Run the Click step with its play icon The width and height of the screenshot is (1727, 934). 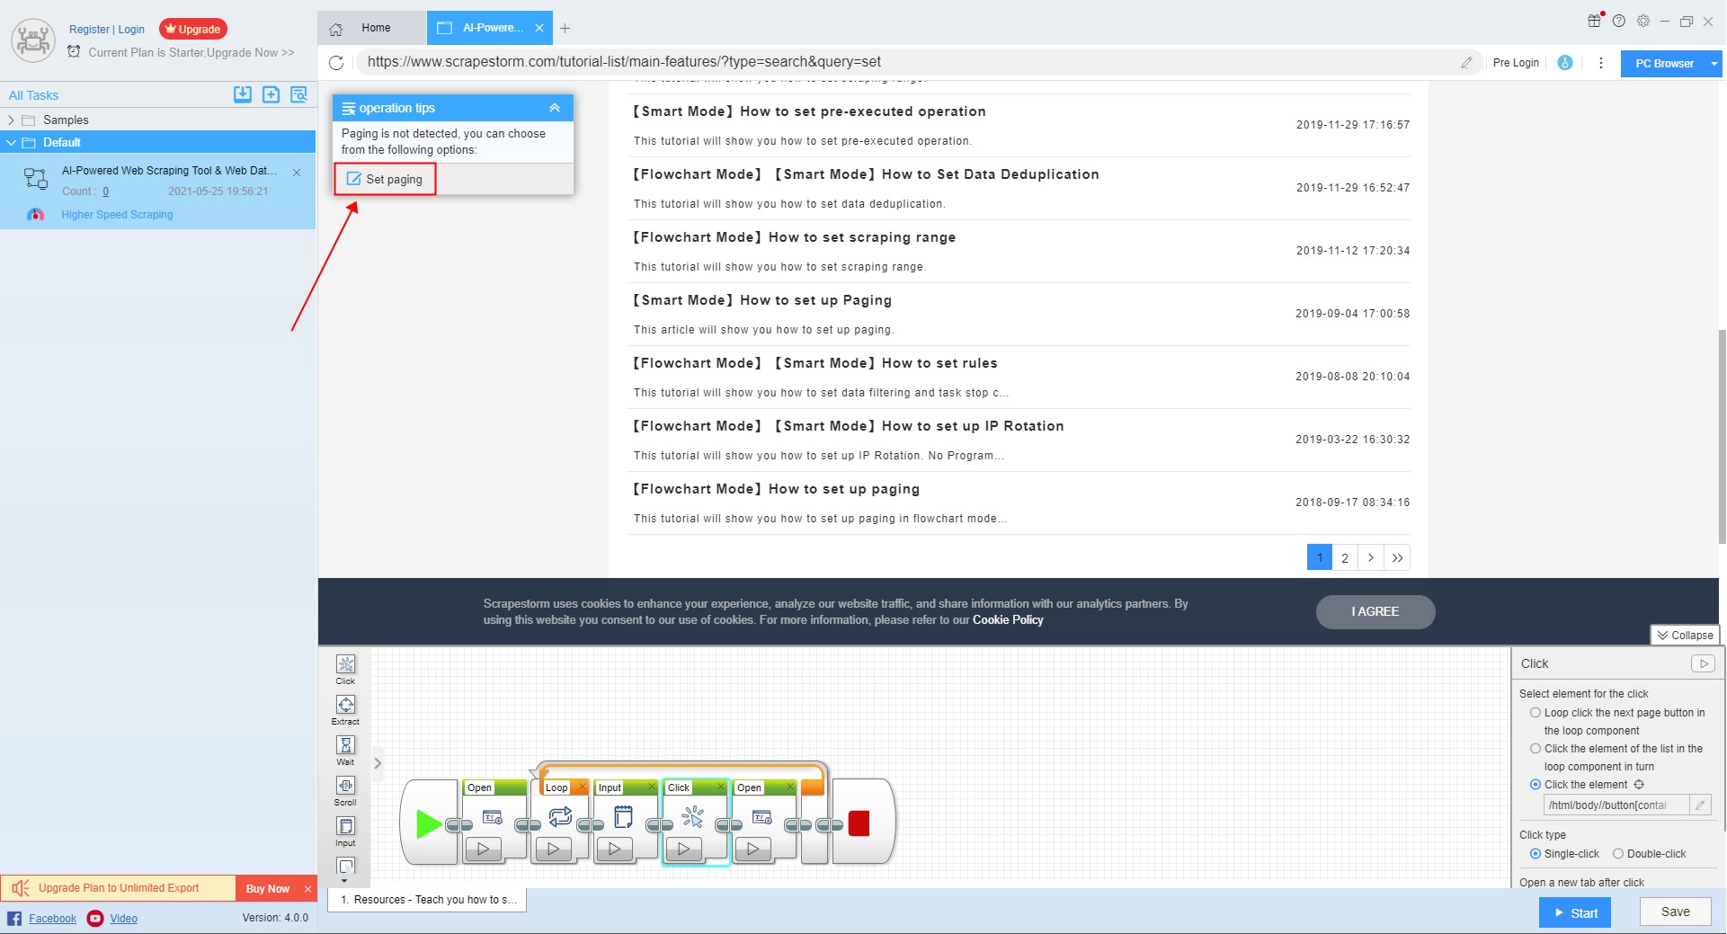[1703, 663]
